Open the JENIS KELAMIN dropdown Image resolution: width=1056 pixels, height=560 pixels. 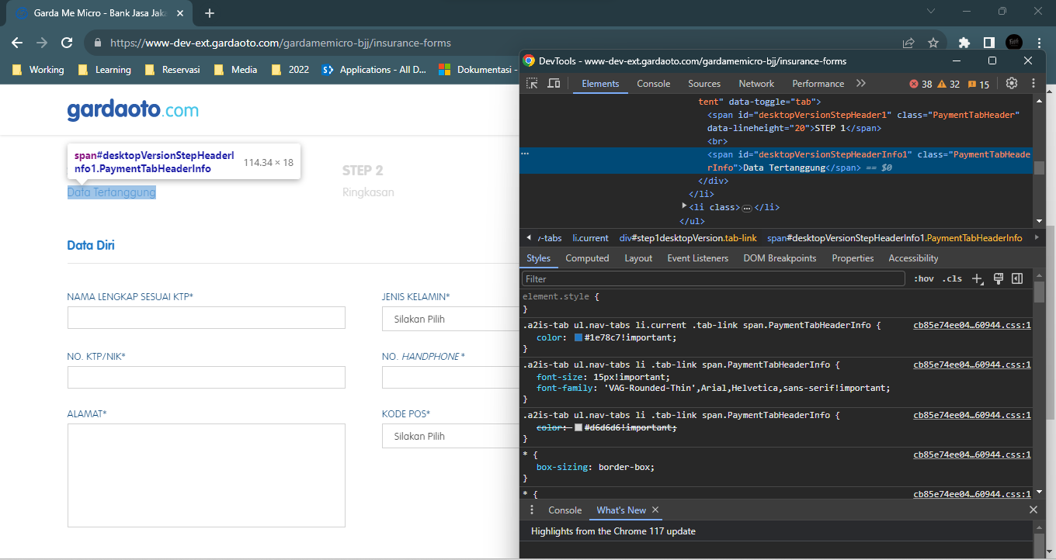pyautogui.click(x=451, y=319)
